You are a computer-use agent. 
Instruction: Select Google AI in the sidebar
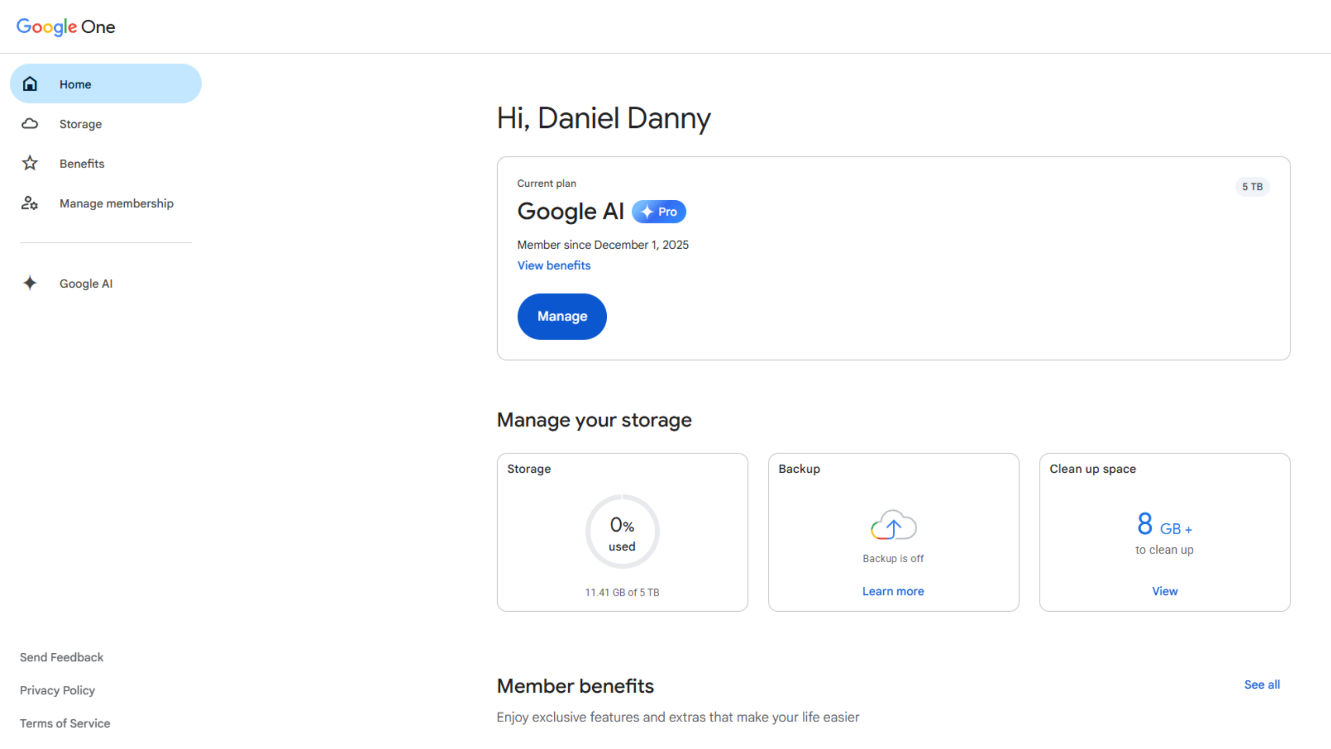pyautogui.click(x=106, y=283)
